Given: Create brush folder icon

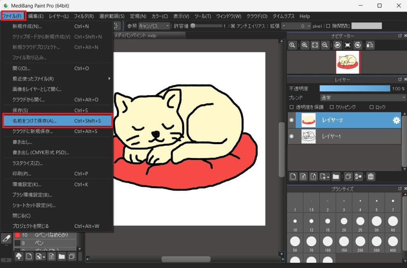Looking at the screenshot, I should point(62,256).
